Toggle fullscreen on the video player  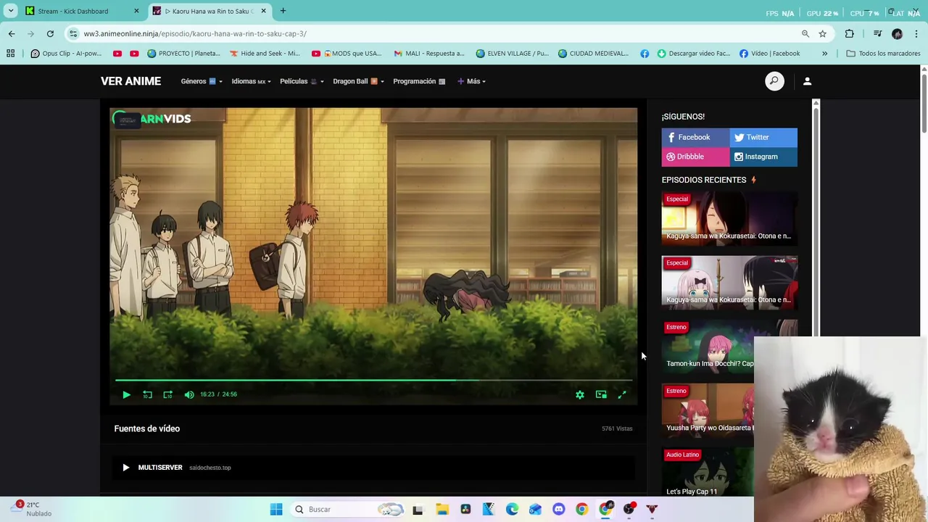point(622,394)
